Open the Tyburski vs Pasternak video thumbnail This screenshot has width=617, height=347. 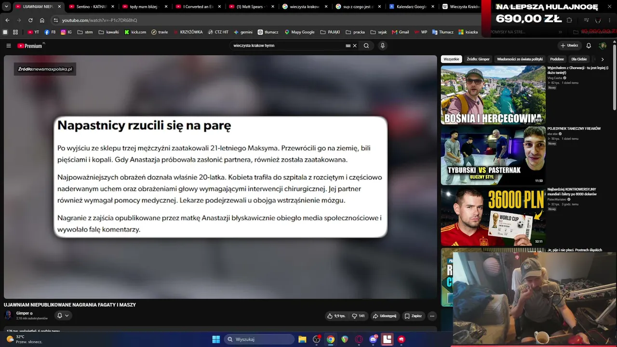493,156
